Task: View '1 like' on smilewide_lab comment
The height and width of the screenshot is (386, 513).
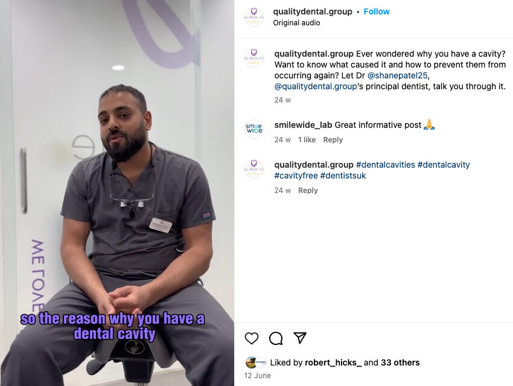Action: click(307, 140)
